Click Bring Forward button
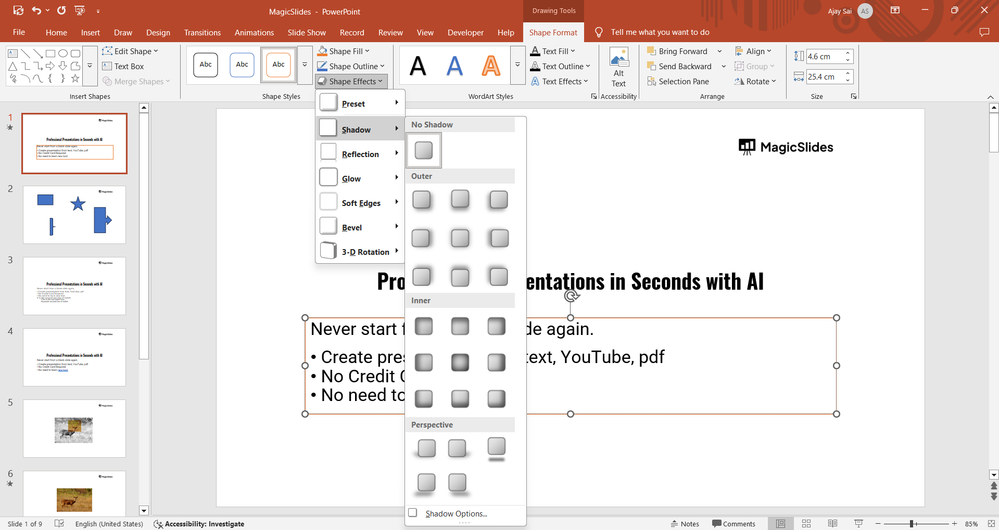 677,51
